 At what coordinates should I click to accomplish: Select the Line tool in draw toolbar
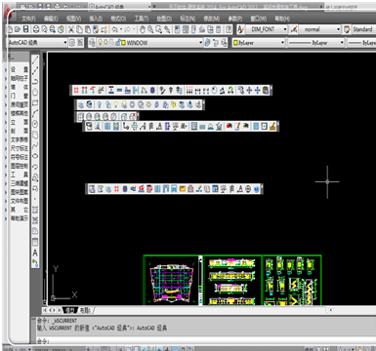point(35,59)
